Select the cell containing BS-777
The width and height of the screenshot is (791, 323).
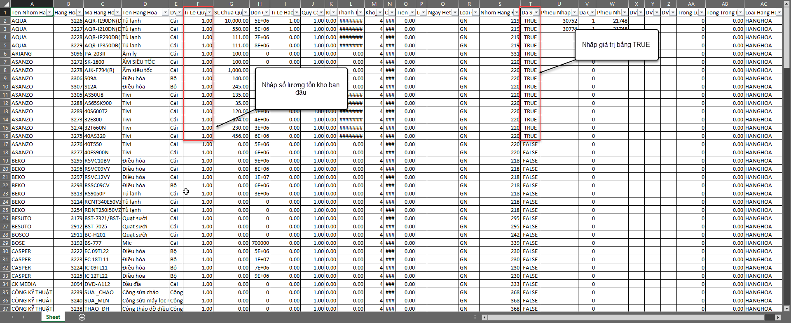tap(102, 243)
